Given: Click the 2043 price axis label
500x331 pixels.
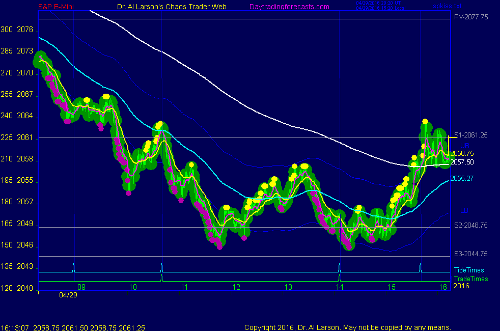Looking at the screenshot, I should [25, 266].
